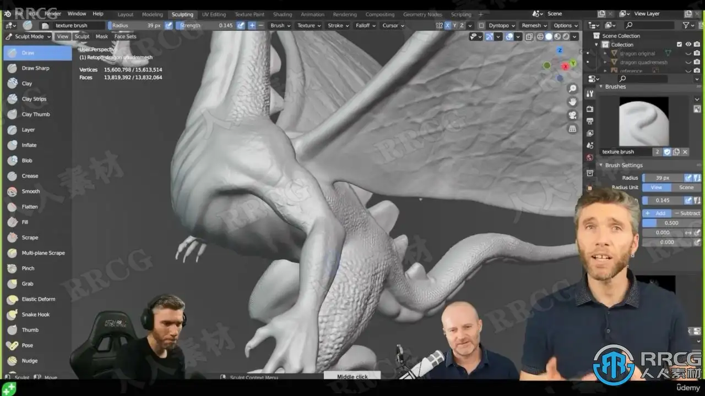705x396 pixels.
Task: Select the Elastic Deform brush
Action: coord(37,299)
